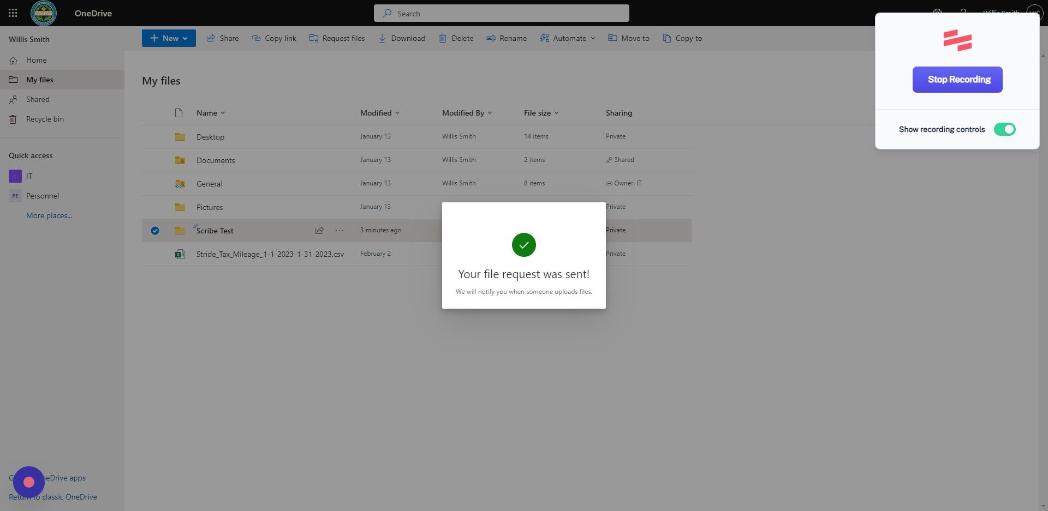Deselect the Scribe Test row checkbox
The image size is (1048, 511).
(155, 230)
